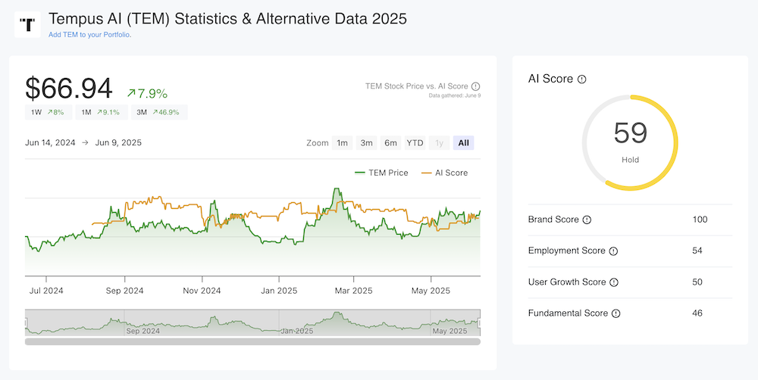Click the Data gathered: June 9 note
758x380 pixels.
click(454, 95)
